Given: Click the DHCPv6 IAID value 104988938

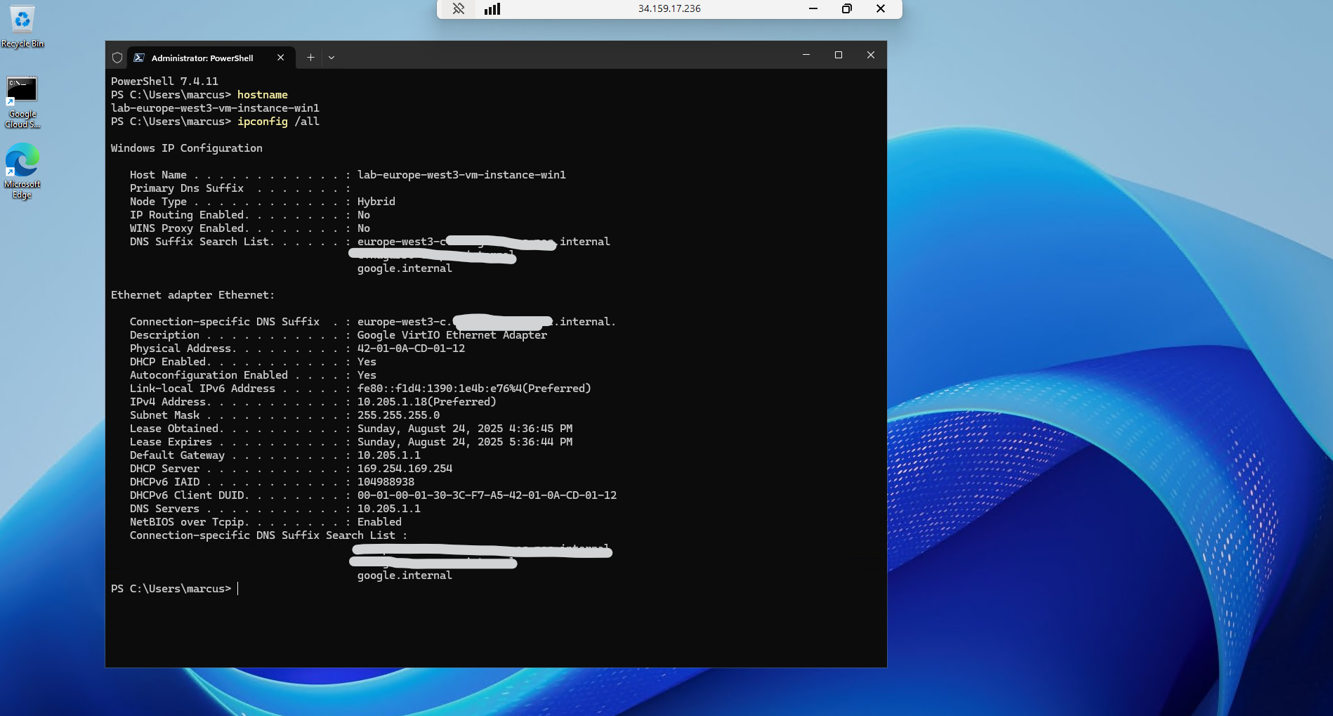Looking at the screenshot, I should 386,482.
